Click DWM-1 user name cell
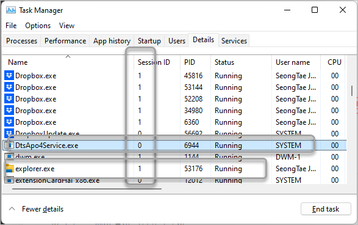 (x=288, y=157)
